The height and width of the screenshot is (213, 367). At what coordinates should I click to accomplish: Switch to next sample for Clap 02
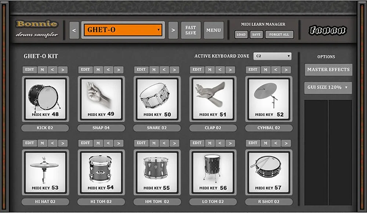[230, 70]
